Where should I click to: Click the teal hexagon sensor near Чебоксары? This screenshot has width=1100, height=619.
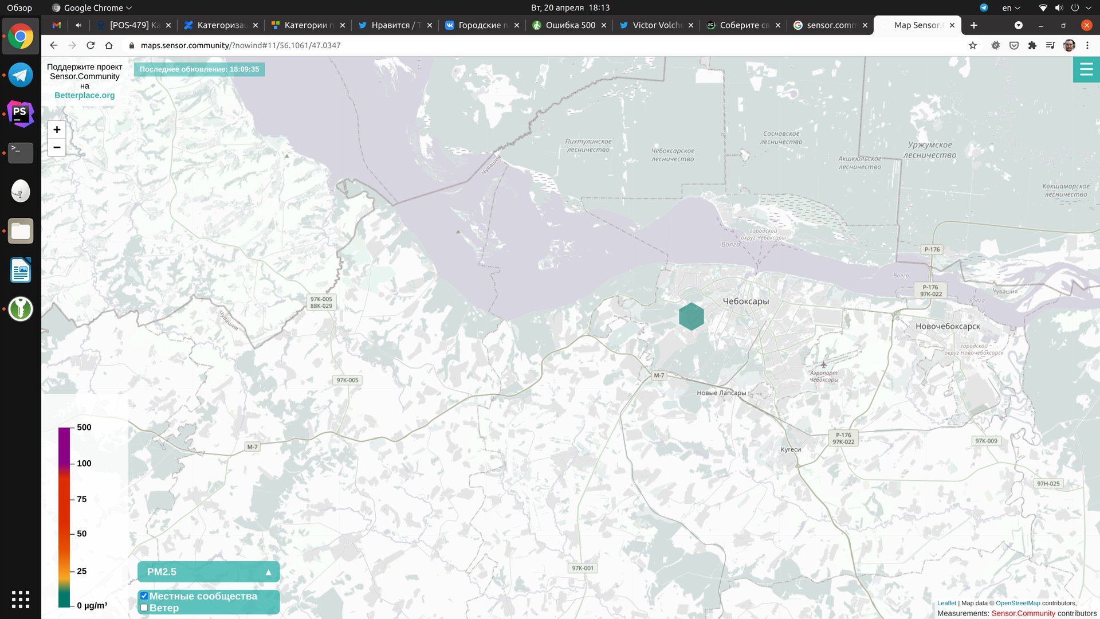coord(691,316)
